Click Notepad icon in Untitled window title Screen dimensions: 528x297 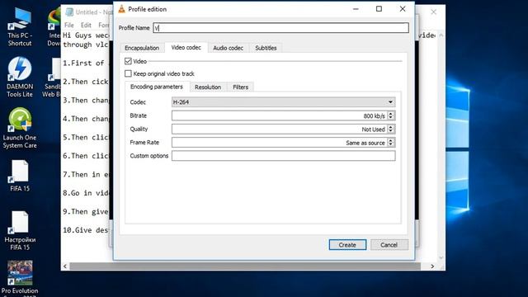[x=69, y=12]
